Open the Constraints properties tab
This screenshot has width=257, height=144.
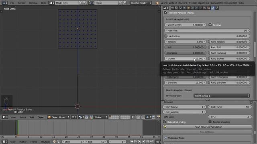click(x=192, y=8)
